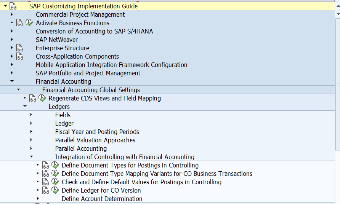Collapse the Ledgers node
The height and width of the screenshot is (204, 340).
(x=25, y=106)
